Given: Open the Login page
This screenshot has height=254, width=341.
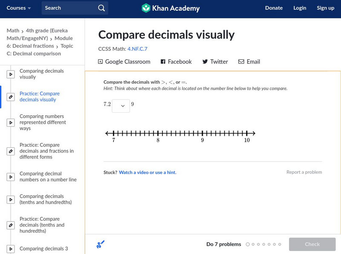Looking at the screenshot, I should click(300, 8).
